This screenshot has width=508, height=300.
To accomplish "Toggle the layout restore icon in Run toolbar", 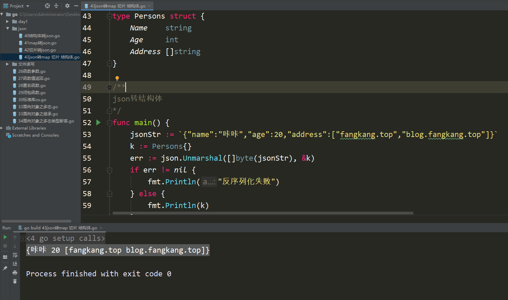I will click(x=5, y=257).
